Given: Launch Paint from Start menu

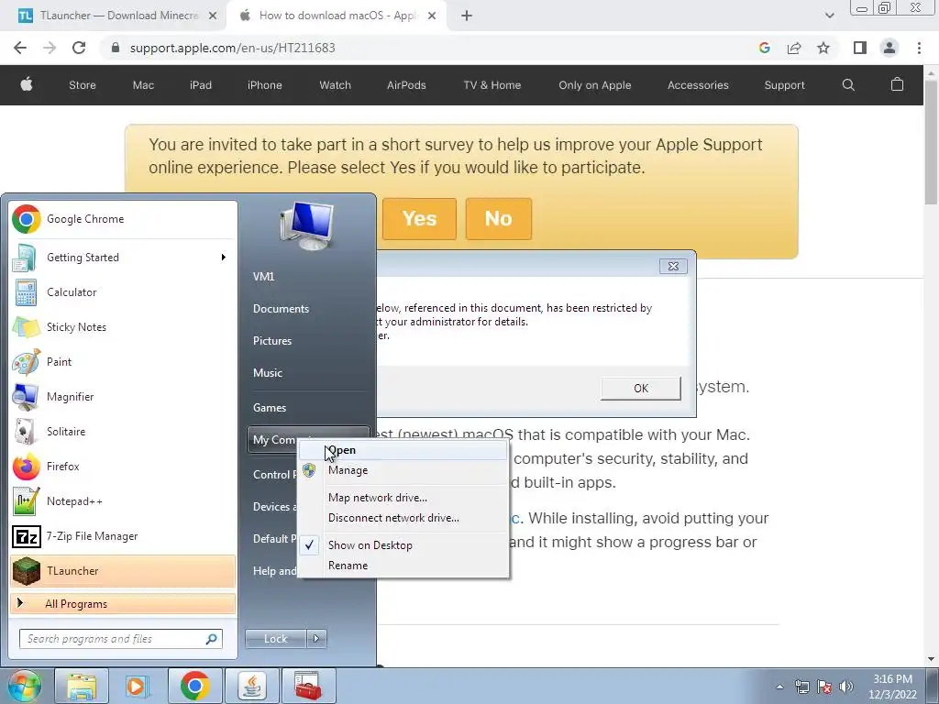Looking at the screenshot, I should point(123,361).
